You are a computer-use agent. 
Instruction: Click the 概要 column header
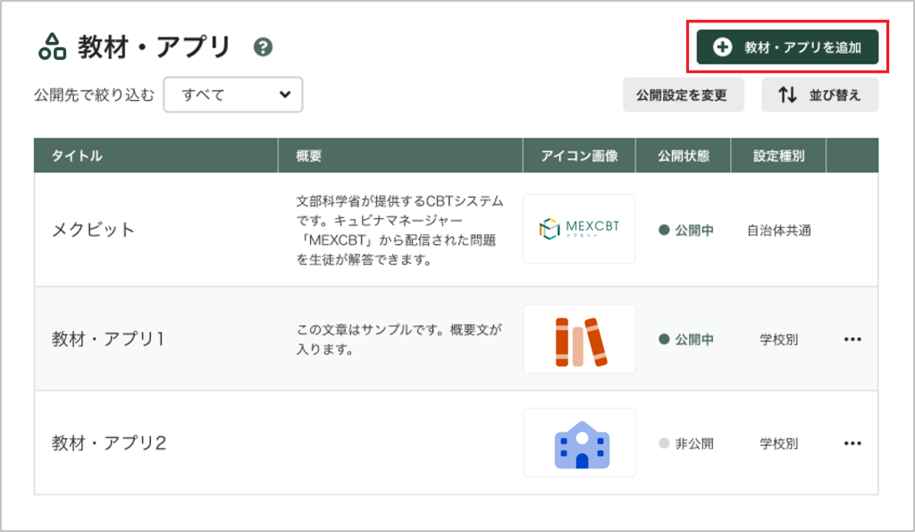click(x=400, y=156)
